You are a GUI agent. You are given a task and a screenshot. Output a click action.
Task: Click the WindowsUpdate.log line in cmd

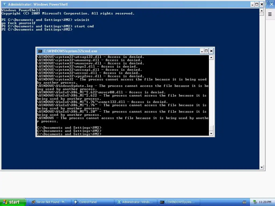(123, 87)
